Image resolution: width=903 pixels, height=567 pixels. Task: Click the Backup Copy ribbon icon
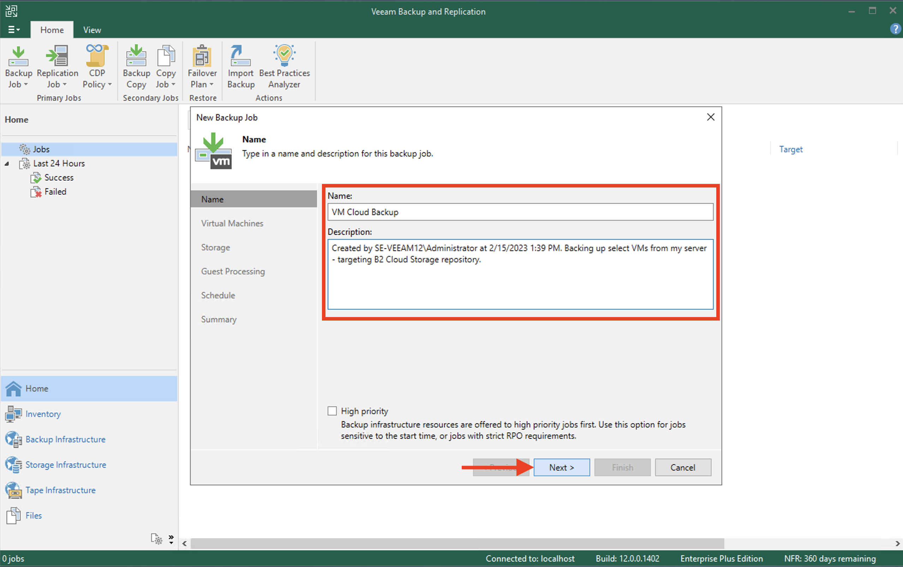(x=136, y=55)
